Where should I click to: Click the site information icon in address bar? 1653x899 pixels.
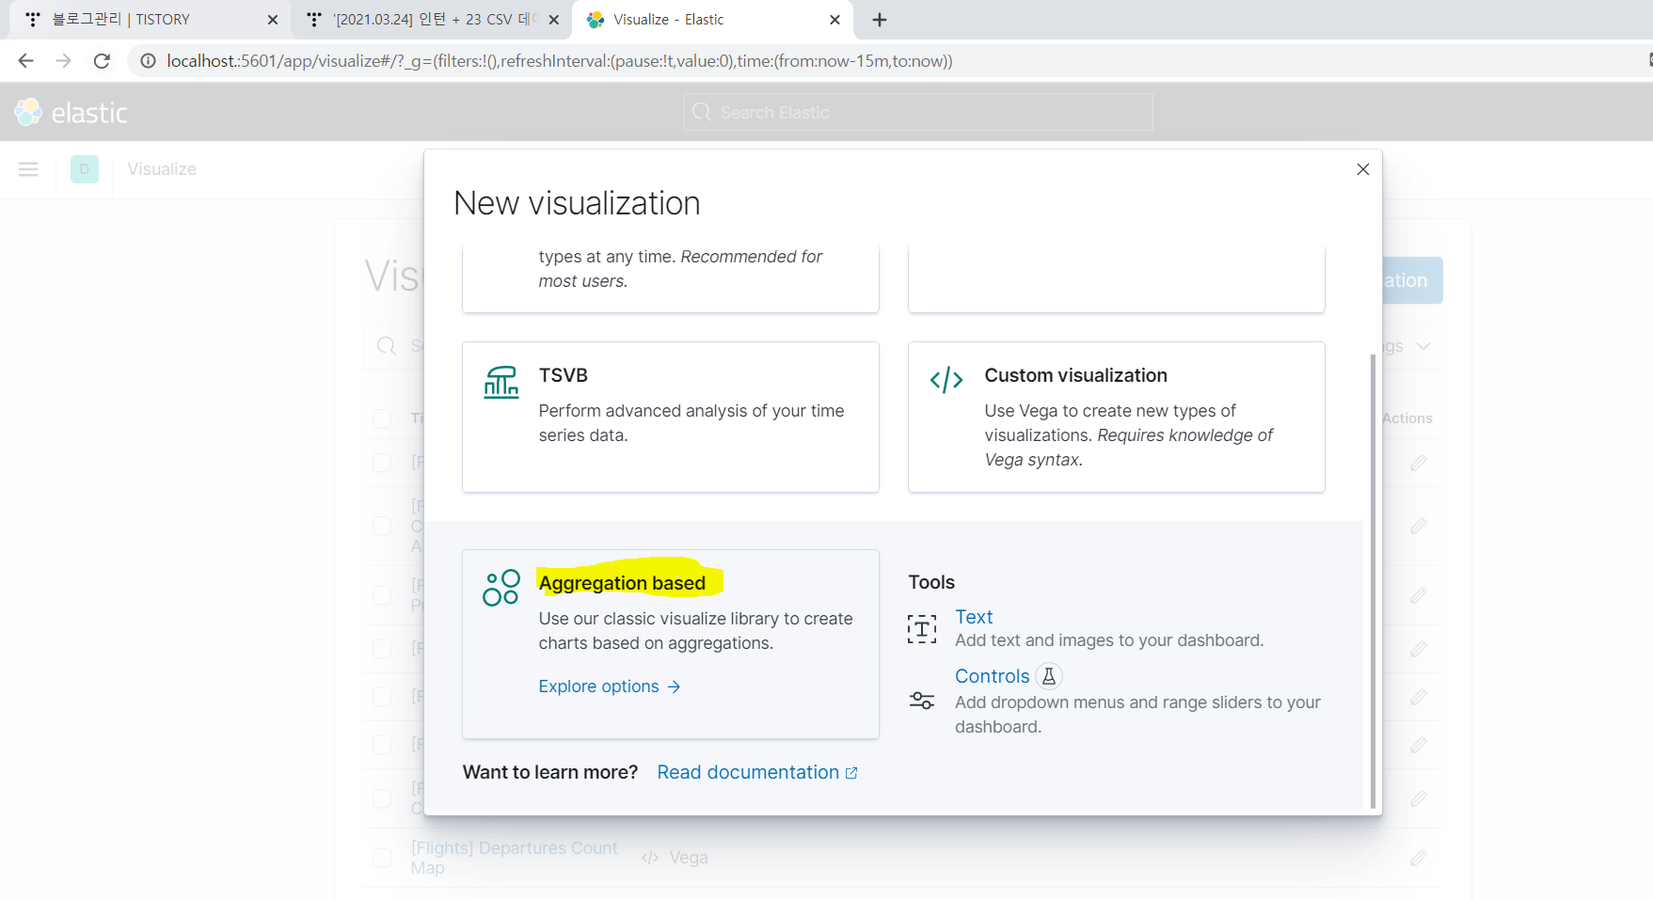pyautogui.click(x=148, y=61)
